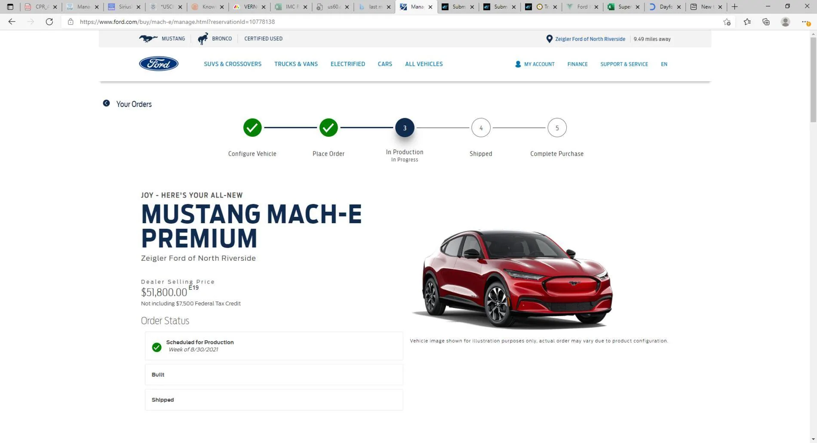The image size is (817, 443).
Task: Click the 9.49 miles away text
Action: click(652, 39)
